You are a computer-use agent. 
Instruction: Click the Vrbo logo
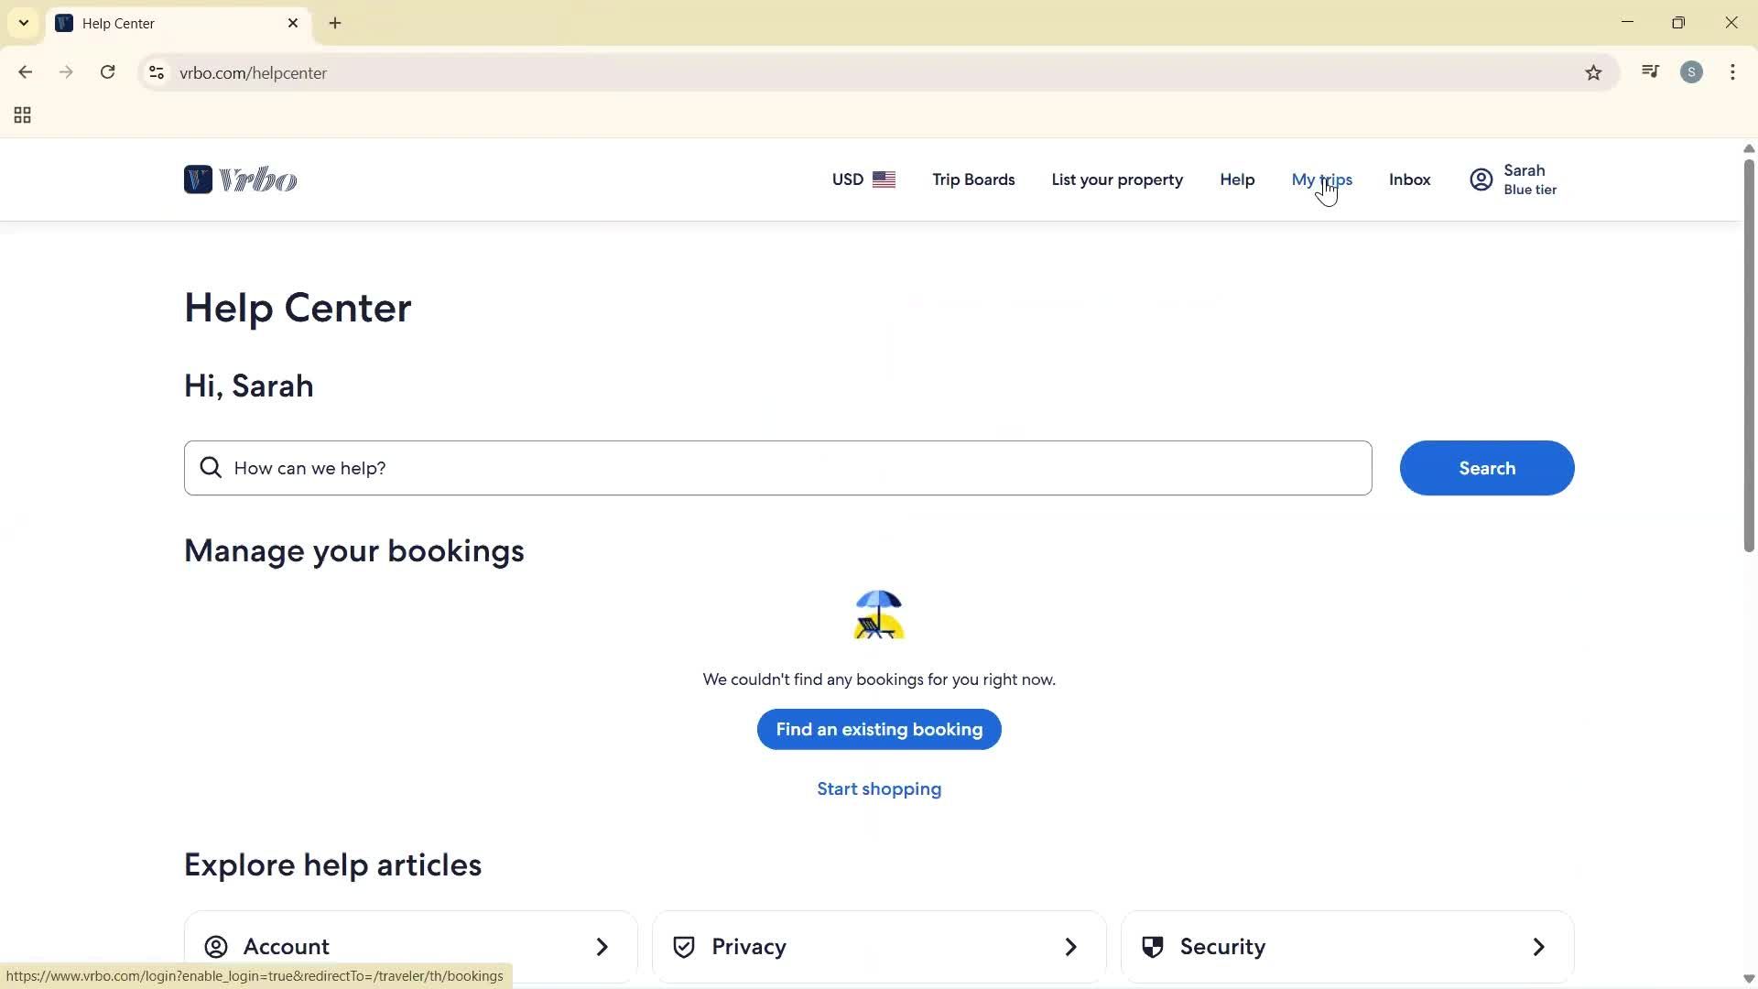tap(240, 179)
